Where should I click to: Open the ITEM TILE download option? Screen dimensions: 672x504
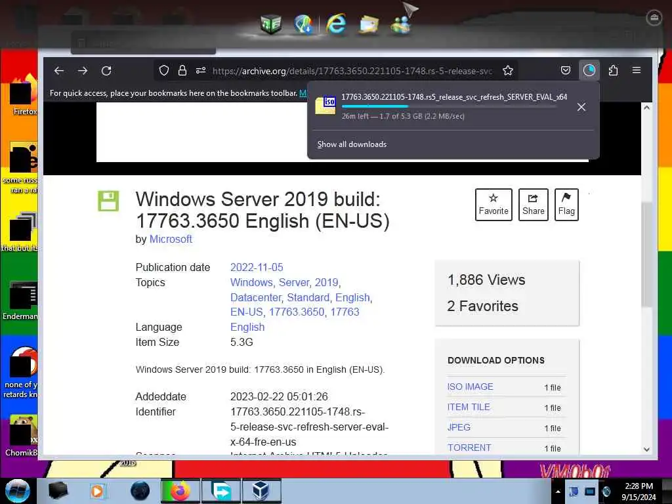469,407
